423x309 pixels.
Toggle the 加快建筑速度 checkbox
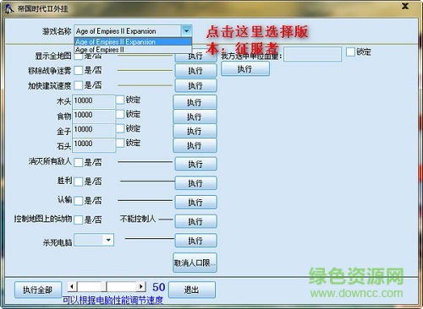pyautogui.click(x=78, y=85)
